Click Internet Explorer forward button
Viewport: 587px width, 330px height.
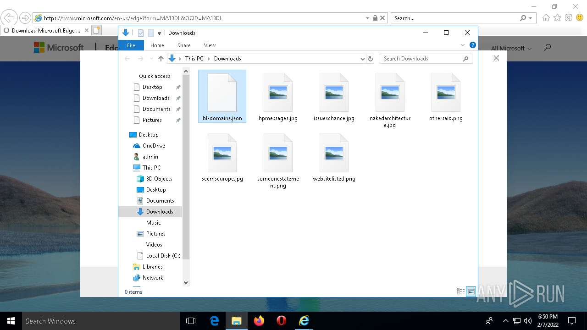pyautogui.click(x=25, y=18)
